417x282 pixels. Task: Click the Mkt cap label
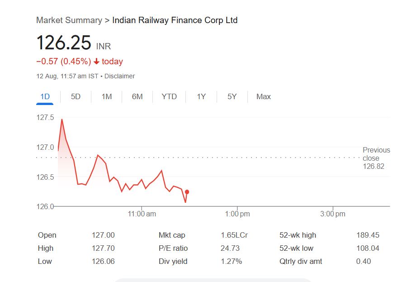point(172,235)
